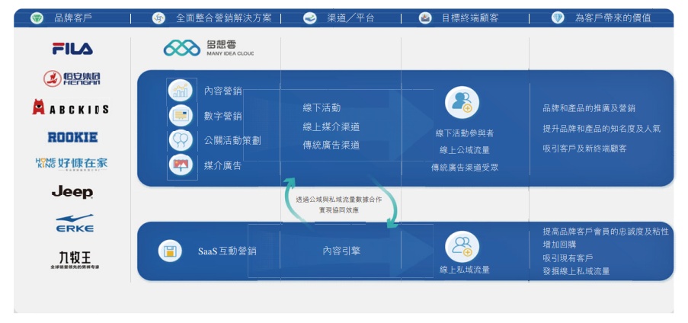Select the 為客戶帶來的價值 header
The width and height of the screenshot is (688, 323).
coord(613,18)
